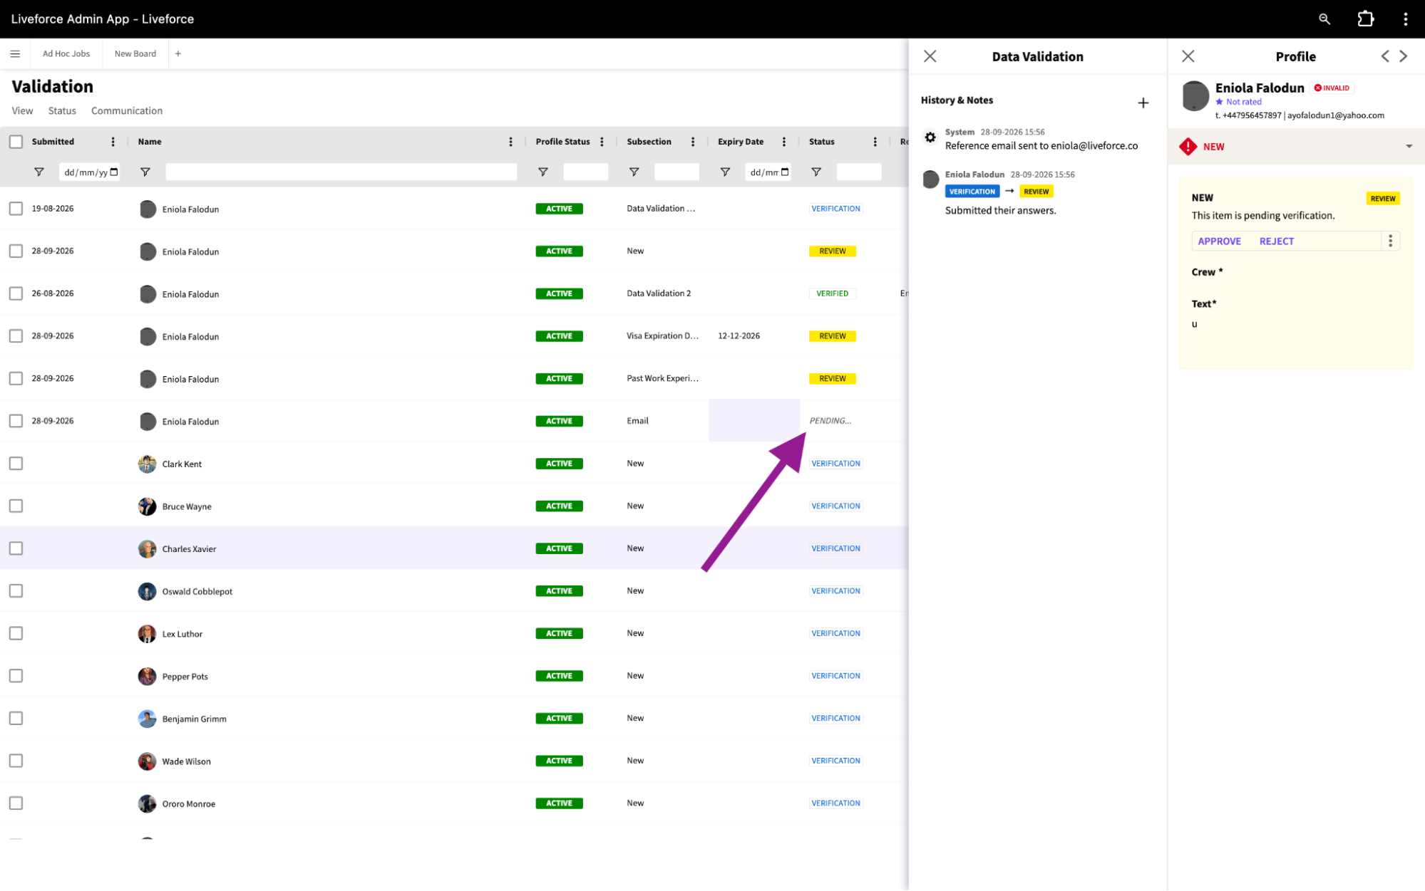Go to previous profile arrow
The width and height of the screenshot is (1425, 891).
pyautogui.click(x=1384, y=56)
